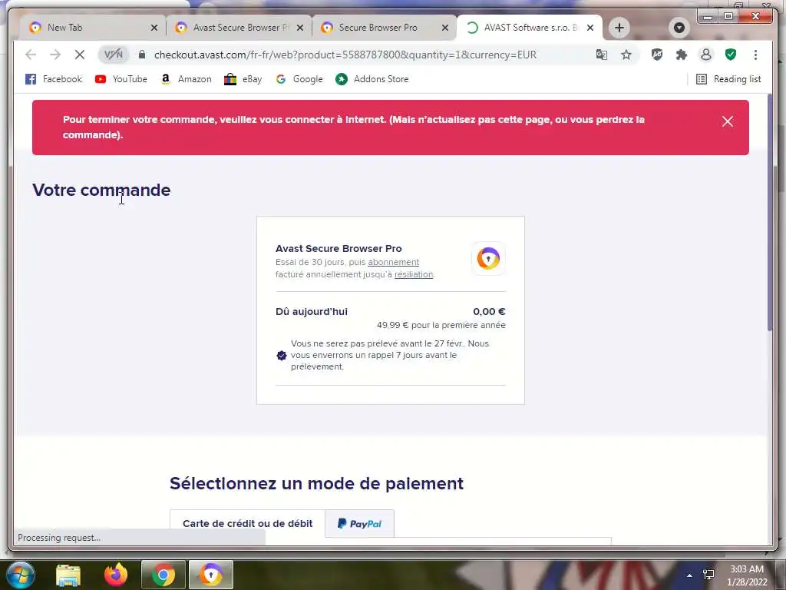View site security lock info

click(142, 55)
